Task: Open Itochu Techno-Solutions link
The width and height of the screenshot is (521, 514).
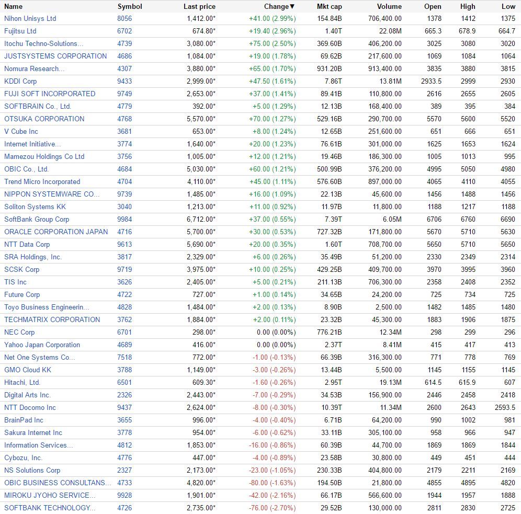Action: [x=43, y=44]
